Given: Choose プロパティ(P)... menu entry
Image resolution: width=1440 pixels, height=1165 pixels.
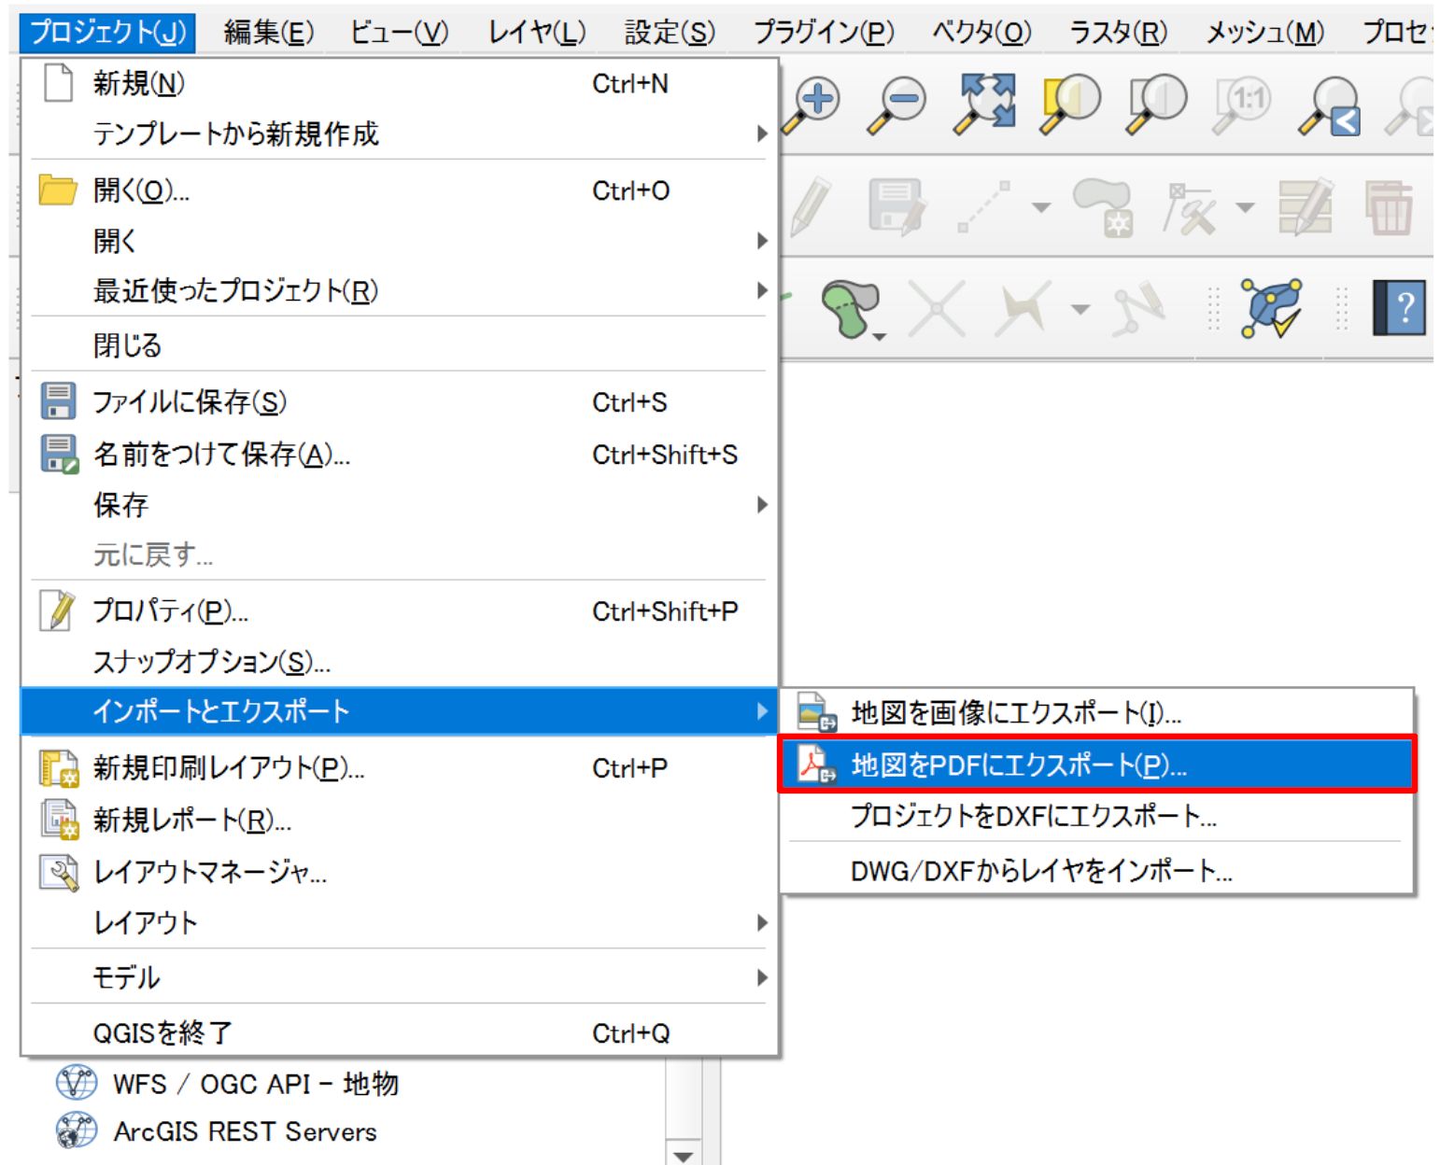Looking at the screenshot, I should click(x=399, y=611).
